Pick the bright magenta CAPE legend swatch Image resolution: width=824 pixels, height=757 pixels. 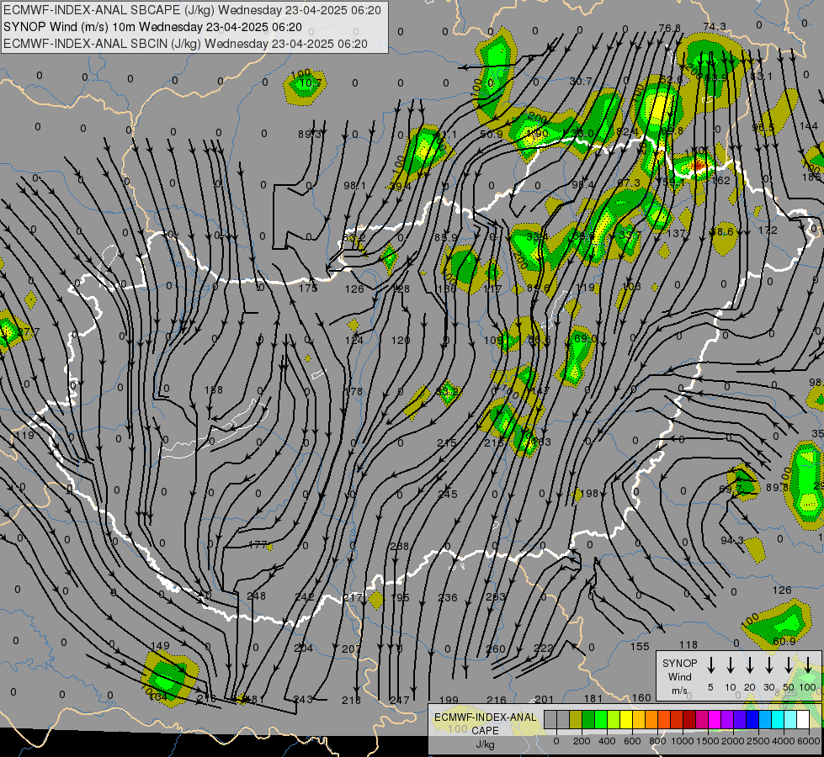pyautogui.click(x=715, y=720)
